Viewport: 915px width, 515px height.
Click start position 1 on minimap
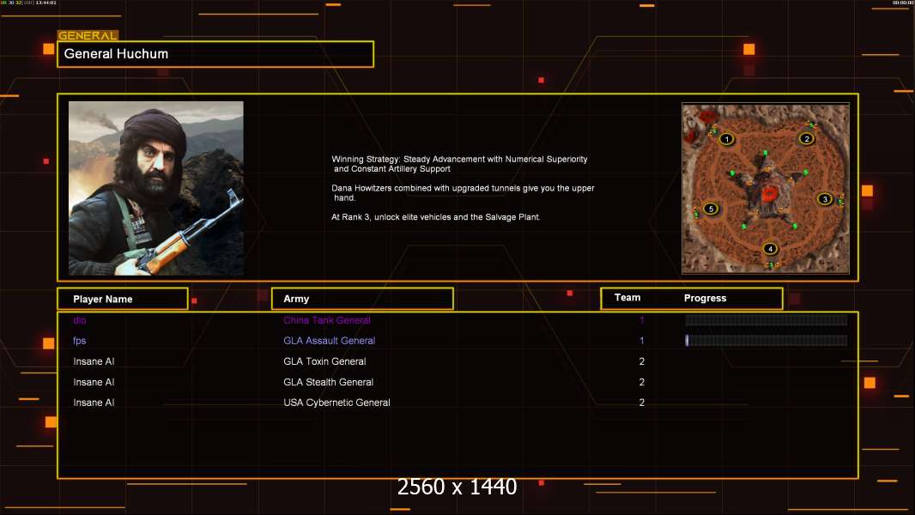726,139
